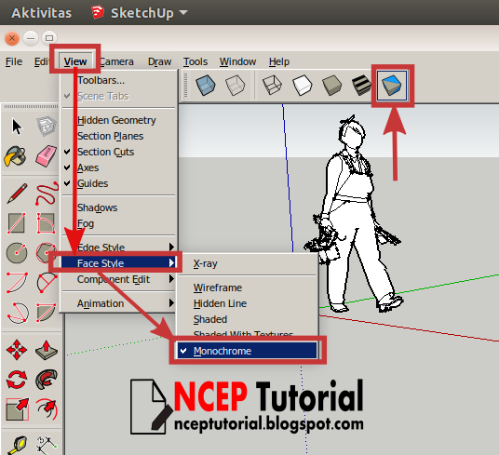Select the arrow Select tool
Screen dimensions: 499x455
tap(17, 127)
